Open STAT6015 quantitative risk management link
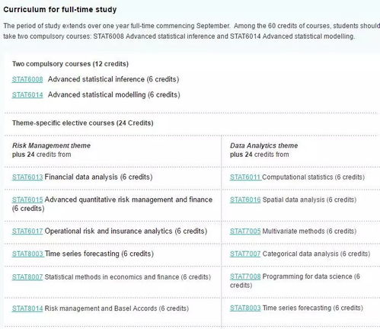Image resolution: width=380 pixels, height=329 pixels. pos(27,200)
